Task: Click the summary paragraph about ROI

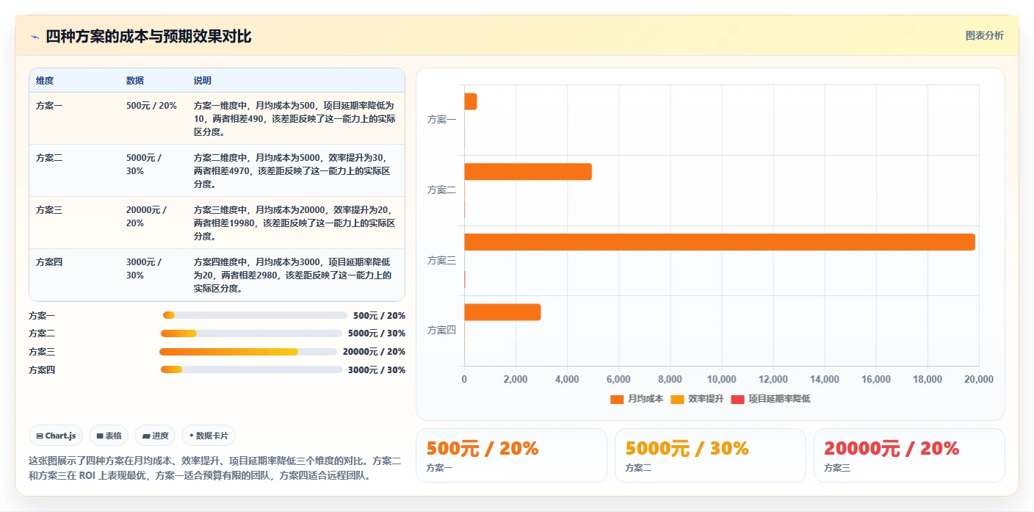Action: click(215, 468)
